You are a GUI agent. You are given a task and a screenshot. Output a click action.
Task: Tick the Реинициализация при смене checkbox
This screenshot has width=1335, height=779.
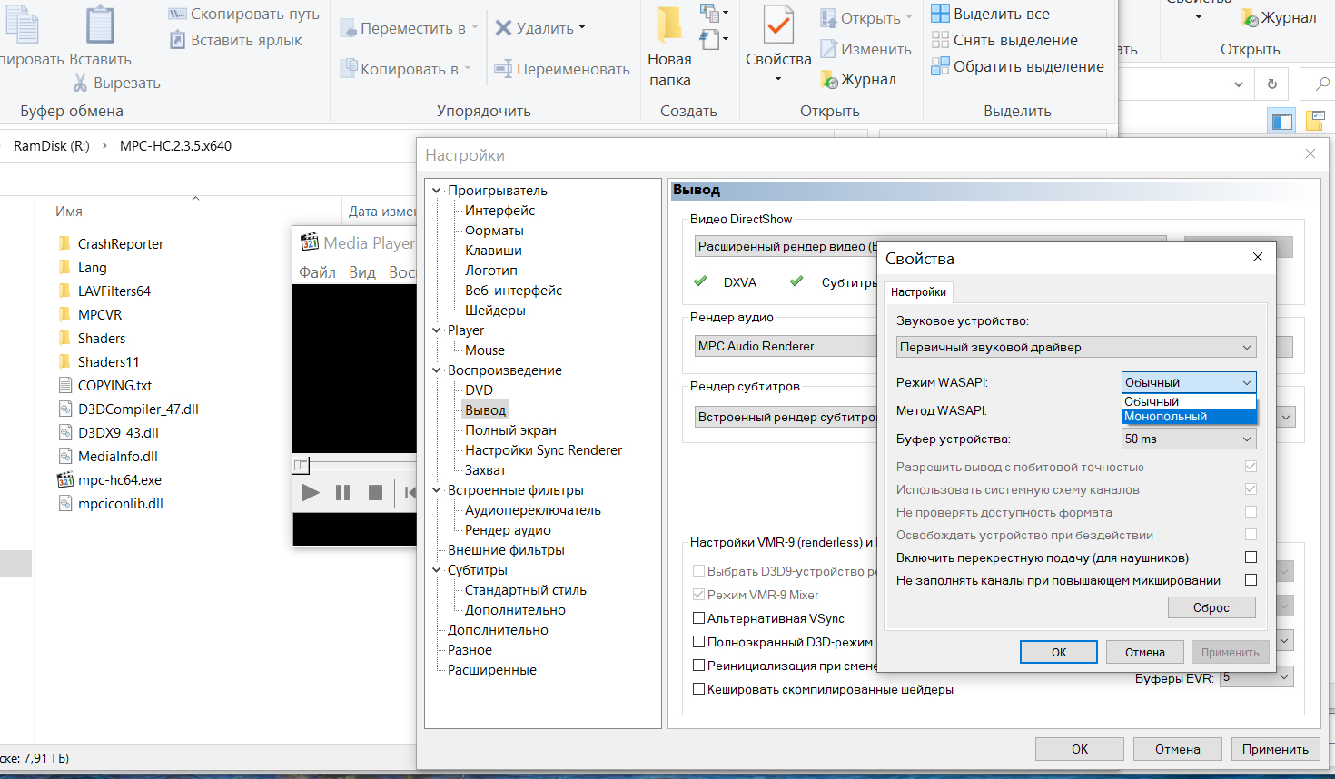tap(699, 666)
